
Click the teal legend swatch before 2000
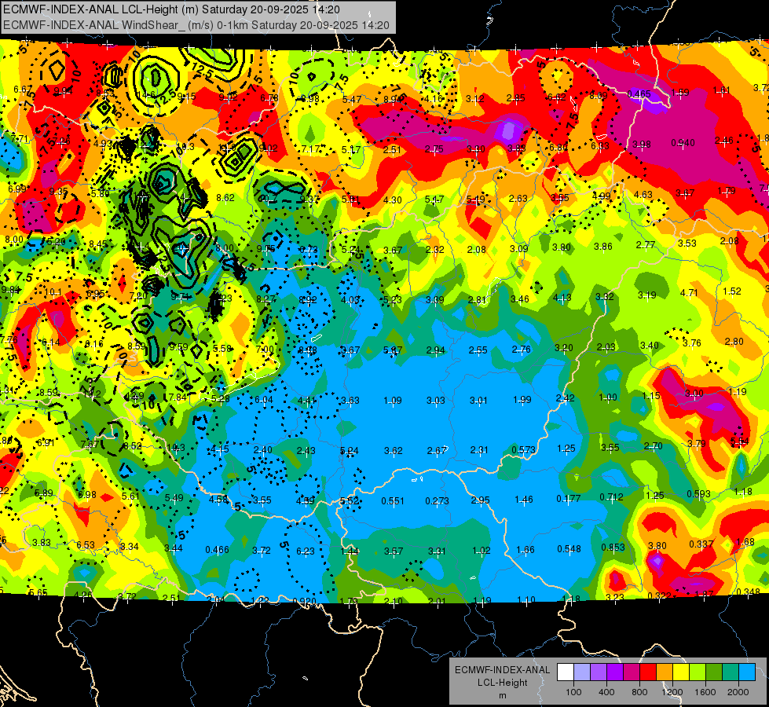pyautogui.click(x=730, y=672)
